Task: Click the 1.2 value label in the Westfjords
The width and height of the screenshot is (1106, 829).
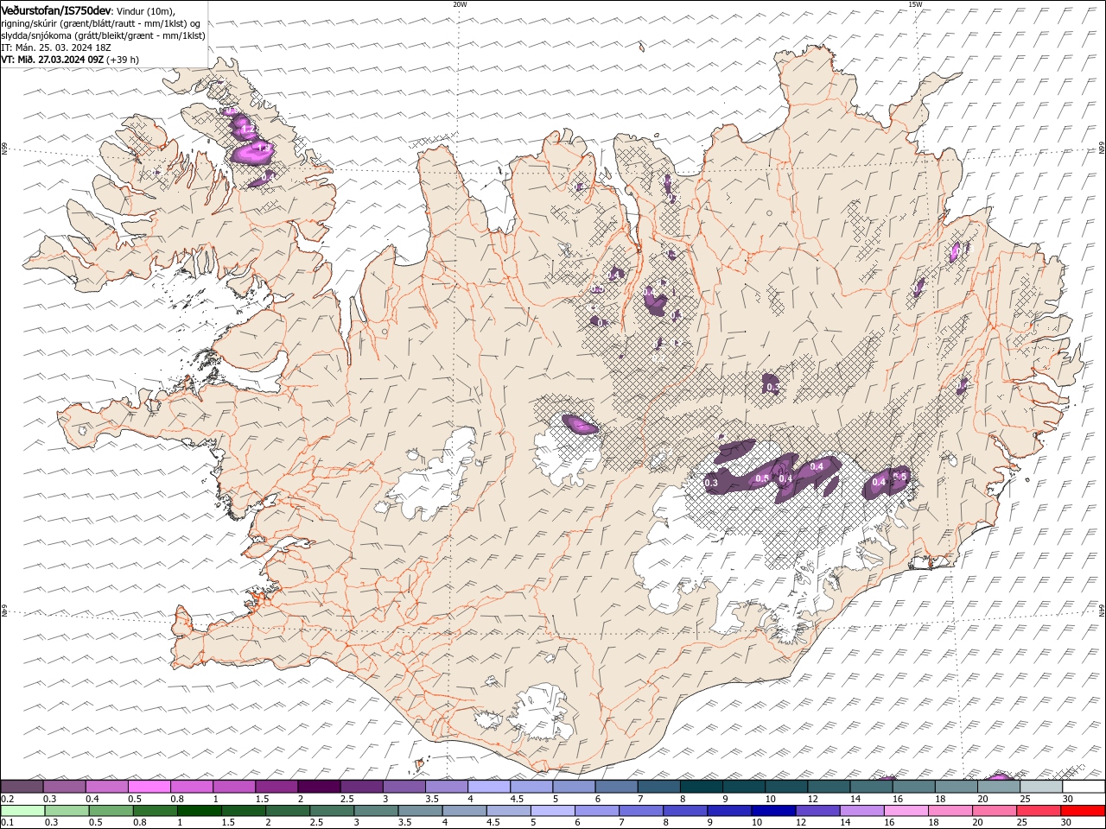Action: [x=247, y=130]
